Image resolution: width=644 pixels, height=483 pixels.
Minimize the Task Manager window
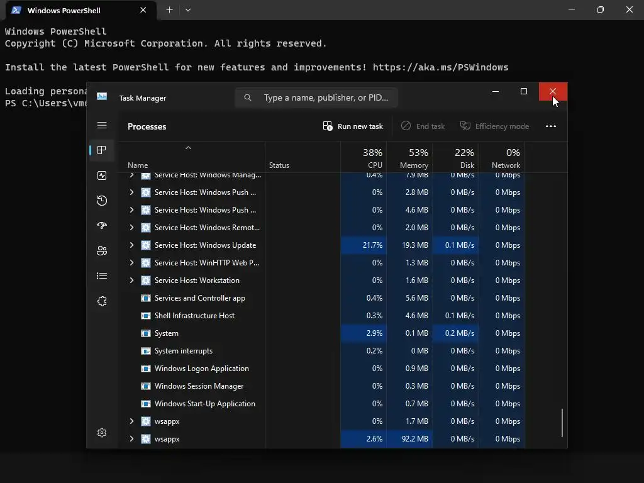pyautogui.click(x=496, y=91)
